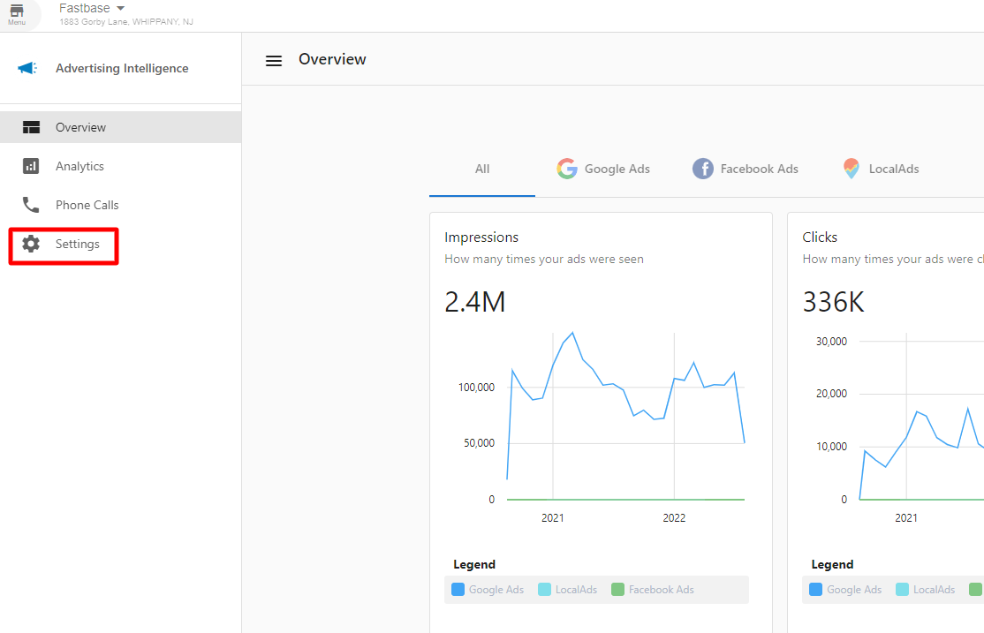This screenshot has width=984, height=633.
Task: Click the Google logo icon
Action: click(567, 169)
